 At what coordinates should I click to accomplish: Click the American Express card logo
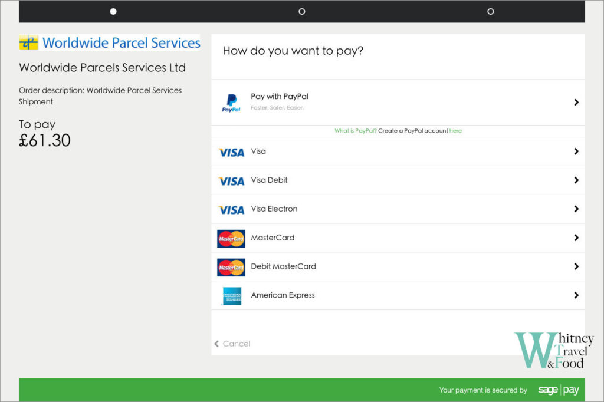tap(232, 296)
